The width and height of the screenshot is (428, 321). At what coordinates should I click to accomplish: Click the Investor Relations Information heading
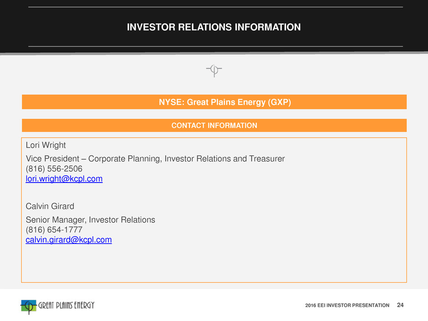coord(214,27)
